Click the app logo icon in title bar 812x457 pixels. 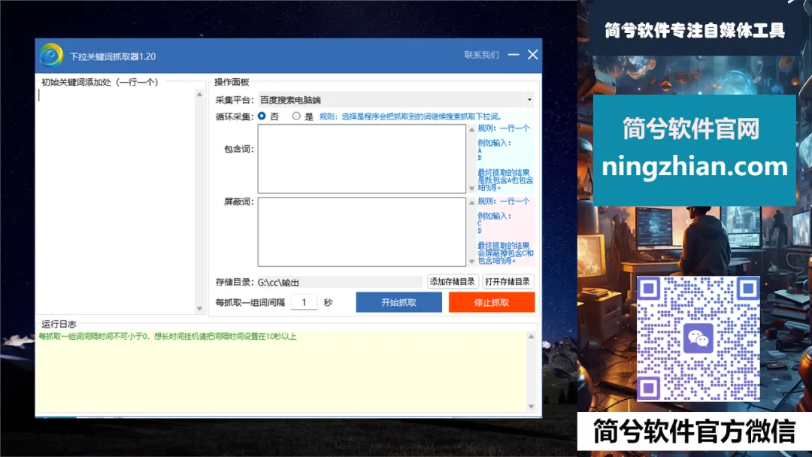pyautogui.click(x=51, y=56)
